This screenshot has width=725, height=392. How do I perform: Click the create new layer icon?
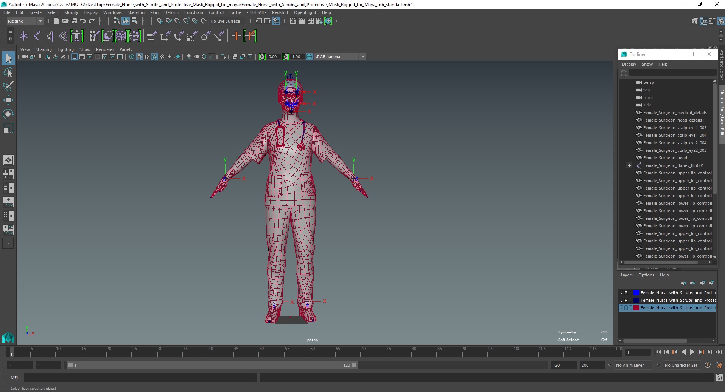(703, 283)
